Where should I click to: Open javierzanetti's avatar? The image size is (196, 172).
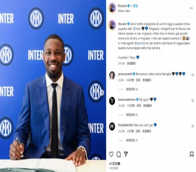coord(112,75)
